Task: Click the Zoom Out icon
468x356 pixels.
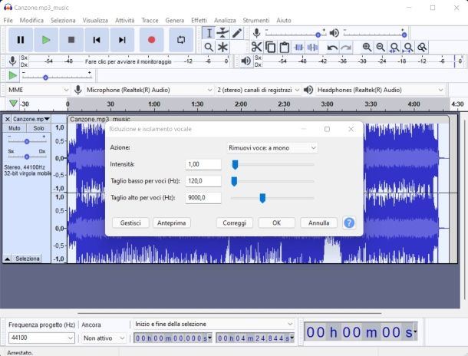Action: click(x=381, y=47)
